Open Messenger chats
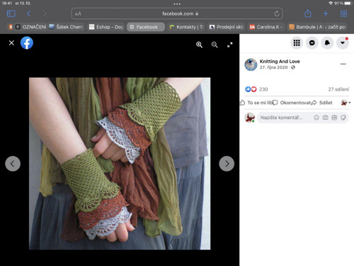Viewport: 354px width, 266px height. (312, 43)
